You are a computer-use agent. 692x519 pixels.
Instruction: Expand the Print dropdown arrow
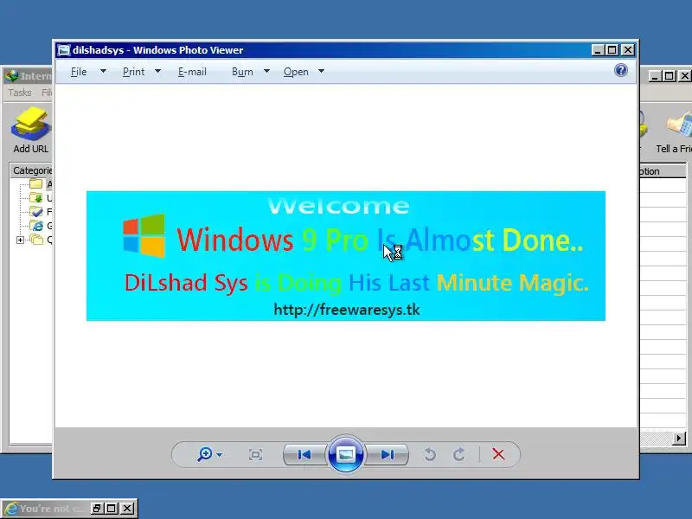point(157,71)
